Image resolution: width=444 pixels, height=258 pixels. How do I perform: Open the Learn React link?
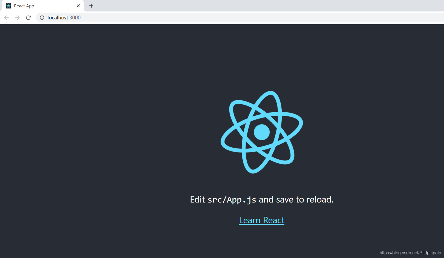point(261,220)
